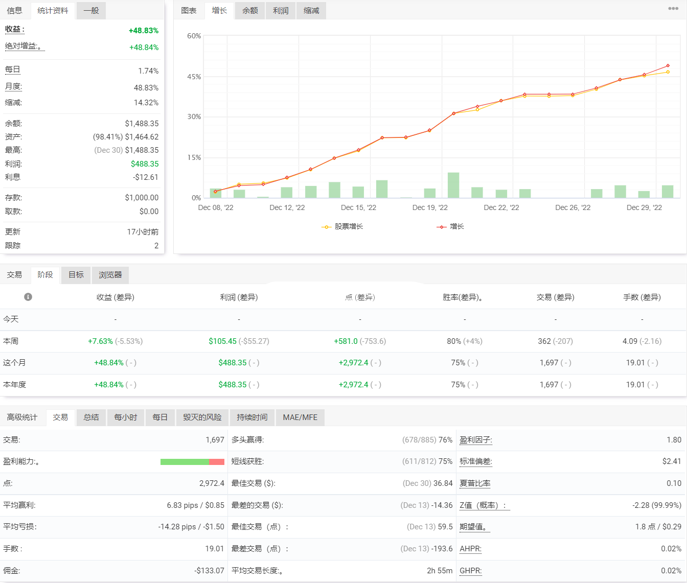Viewport: 687px width, 583px height.
Task: Click the 夏普比率 underlined label
Action: coord(475,483)
